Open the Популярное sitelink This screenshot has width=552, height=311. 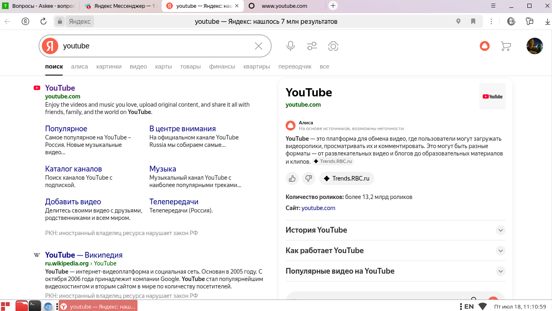point(66,129)
